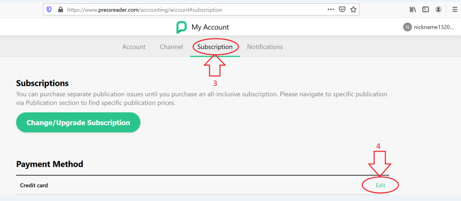The image size is (461, 201).
Task: Select the Subscription tab
Action: click(215, 47)
